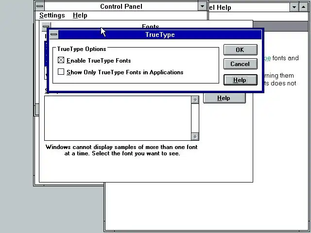311x233 pixels.
Task: Click inside the font sample preview box
Action: pos(118,118)
